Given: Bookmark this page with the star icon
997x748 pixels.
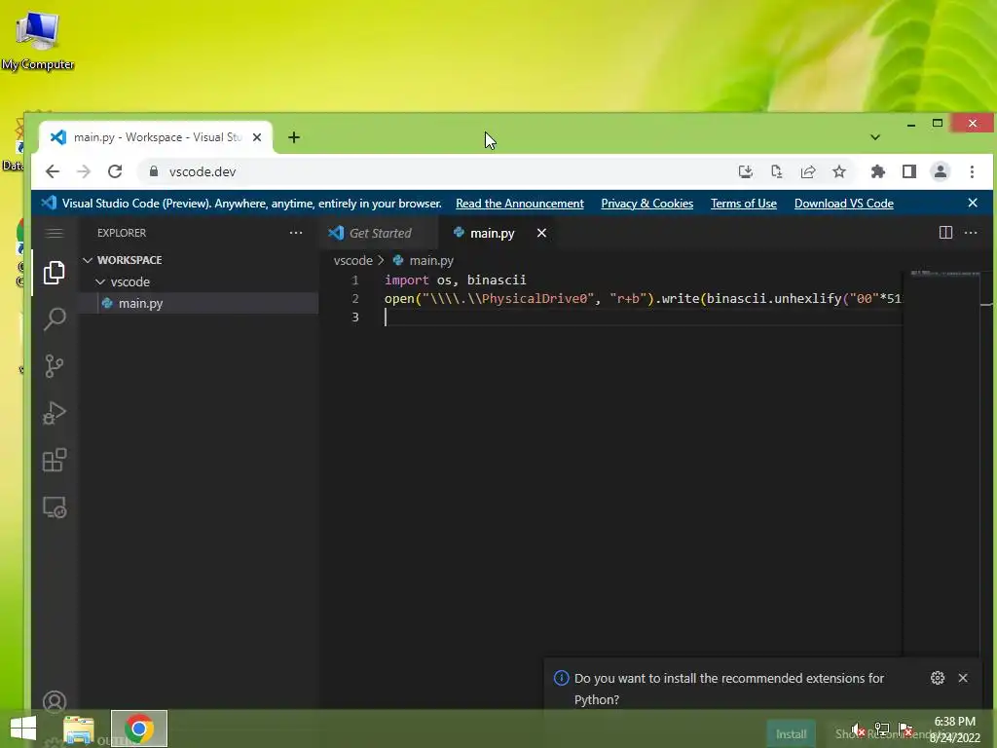Looking at the screenshot, I should [x=839, y=171].
